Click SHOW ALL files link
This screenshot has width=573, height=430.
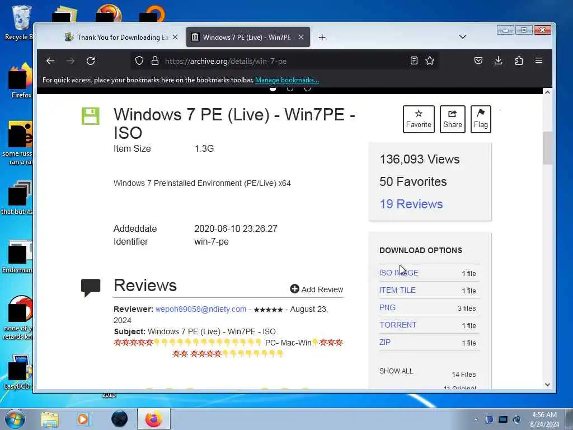click(x=396, y=371)
